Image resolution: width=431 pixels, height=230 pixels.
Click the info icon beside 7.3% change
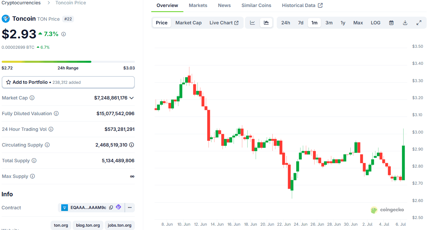(64, 34)
